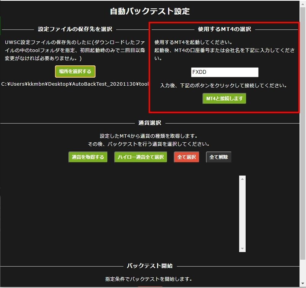Click the currency list scrollbar track
Image resolution: width=306 pixels, height=288 pixels.
pos(242,214)
